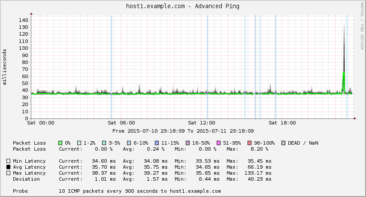The image size is (366, 197).
Task: Click the Max Latency max value 133.17 ms
Action: (x=258, y=173)
